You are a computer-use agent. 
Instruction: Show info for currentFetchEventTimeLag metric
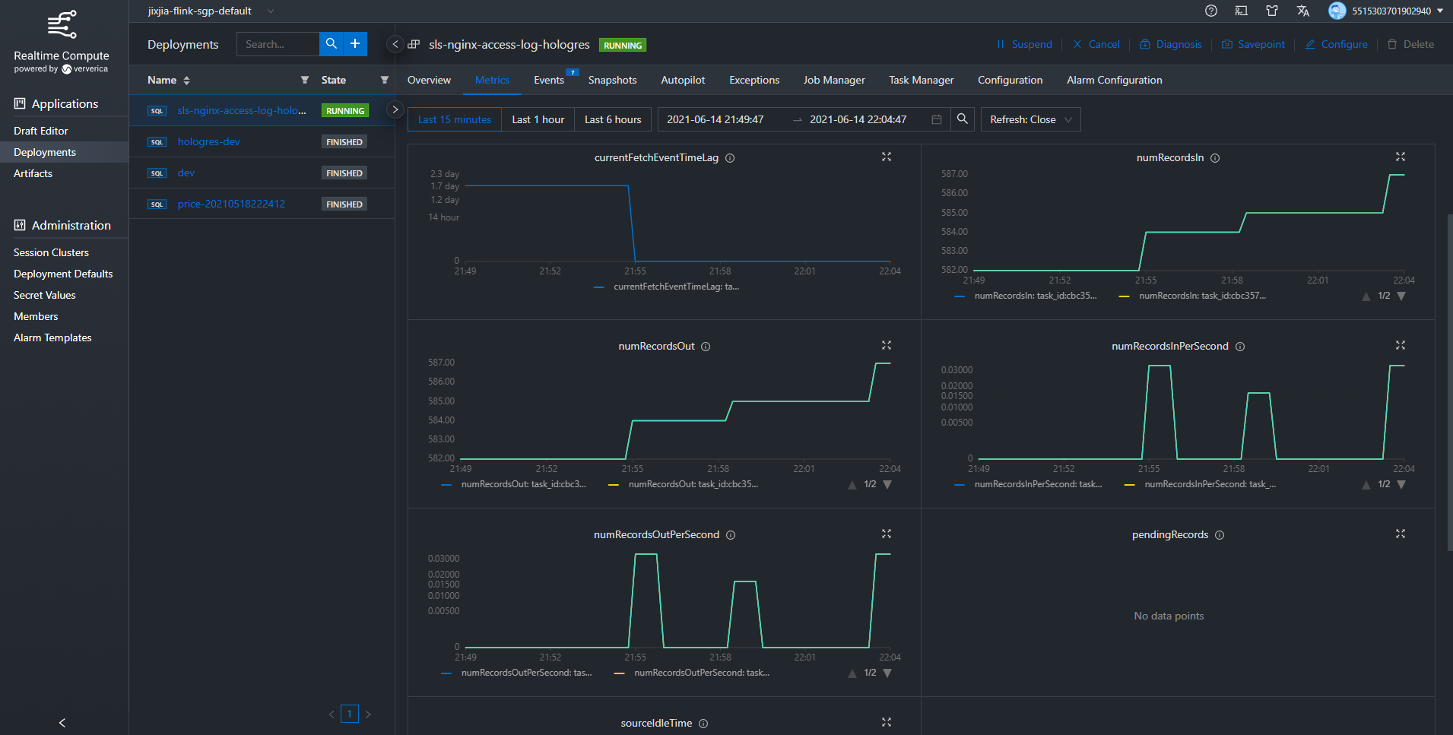pyautogui.click(x=730, y=158)
